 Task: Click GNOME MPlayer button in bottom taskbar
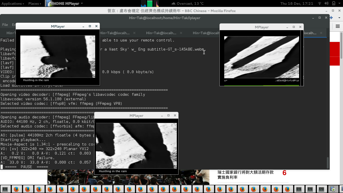pyautogui.click(x=333, y=189)
